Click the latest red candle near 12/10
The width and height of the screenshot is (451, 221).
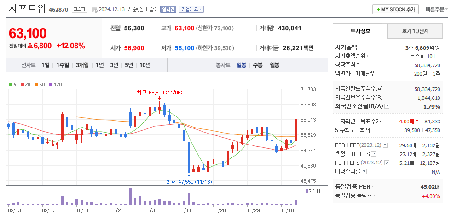point(296,130)
